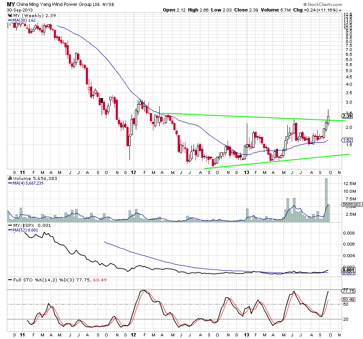Click the 50 label on stochastic axis
The image size is (363, 339).
[345, 304]
